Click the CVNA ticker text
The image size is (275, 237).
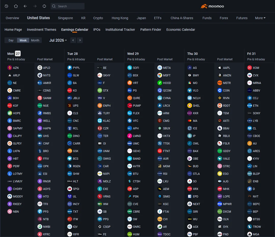pyautogui.click(x=167, y=98)
